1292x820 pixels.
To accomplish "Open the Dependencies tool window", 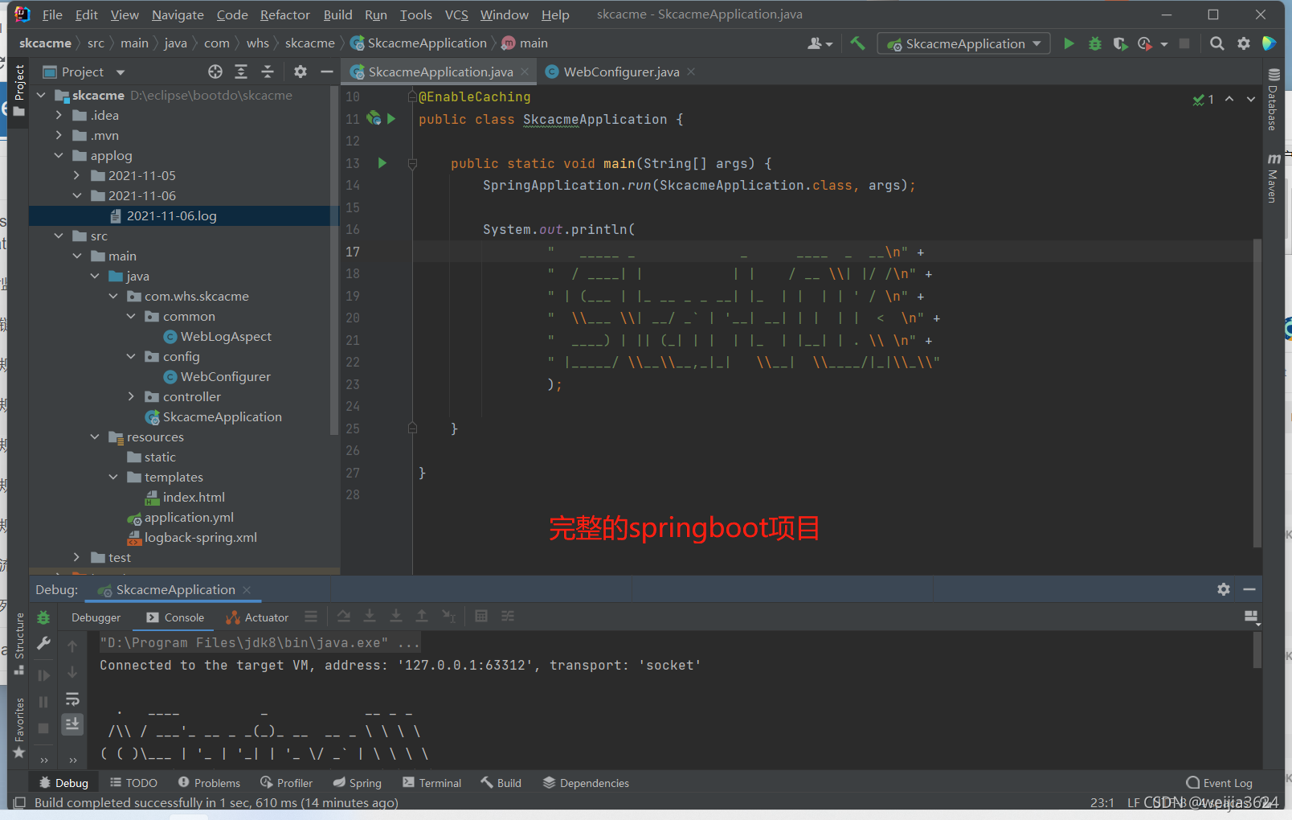I will click(x=586, y=783).
